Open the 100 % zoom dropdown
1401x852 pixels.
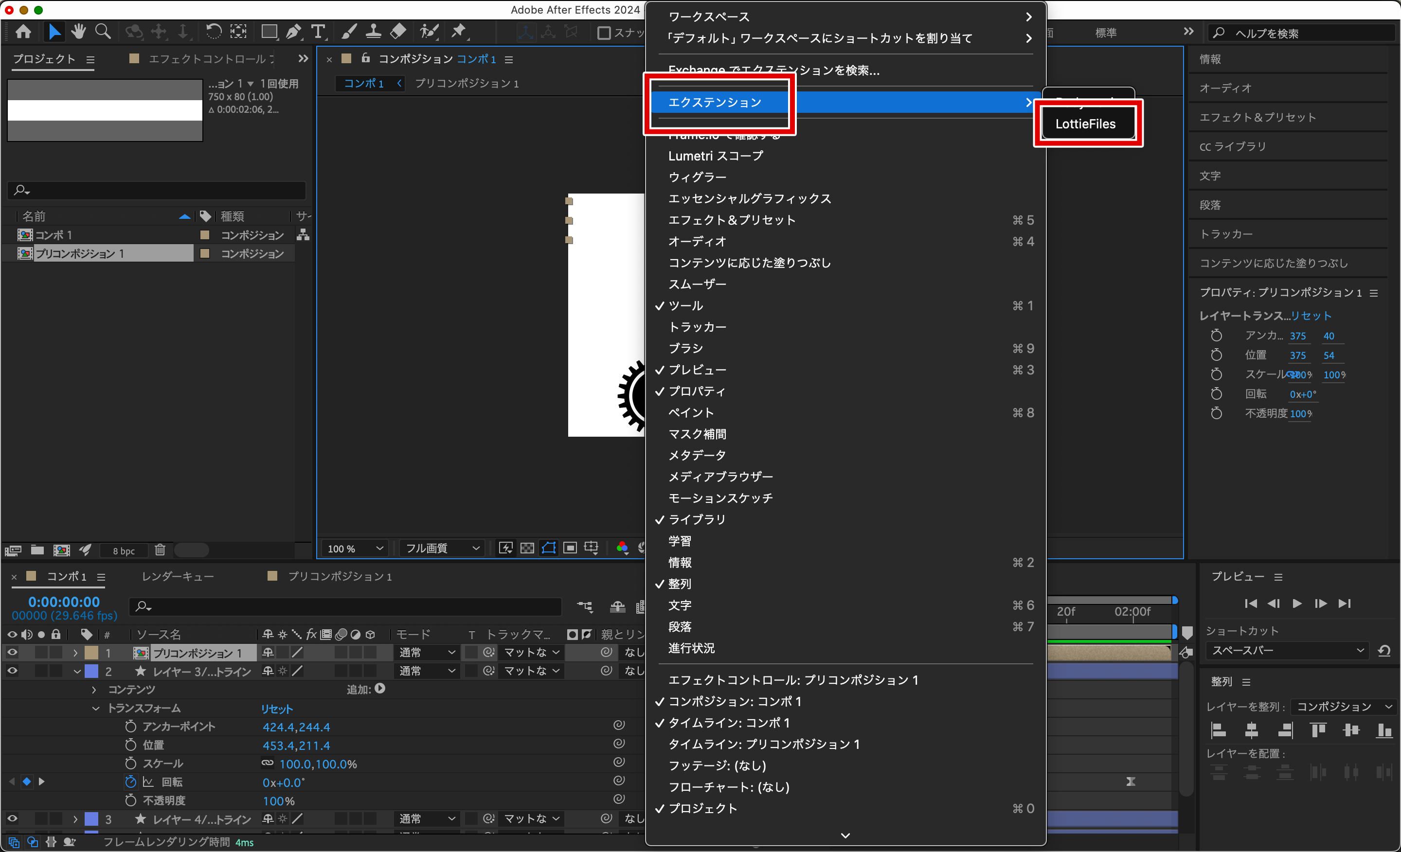coord(355,548)
